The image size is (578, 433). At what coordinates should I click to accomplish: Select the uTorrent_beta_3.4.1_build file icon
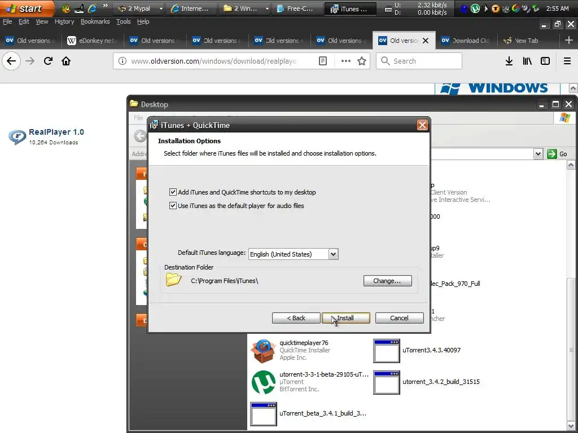click(263, 414)
